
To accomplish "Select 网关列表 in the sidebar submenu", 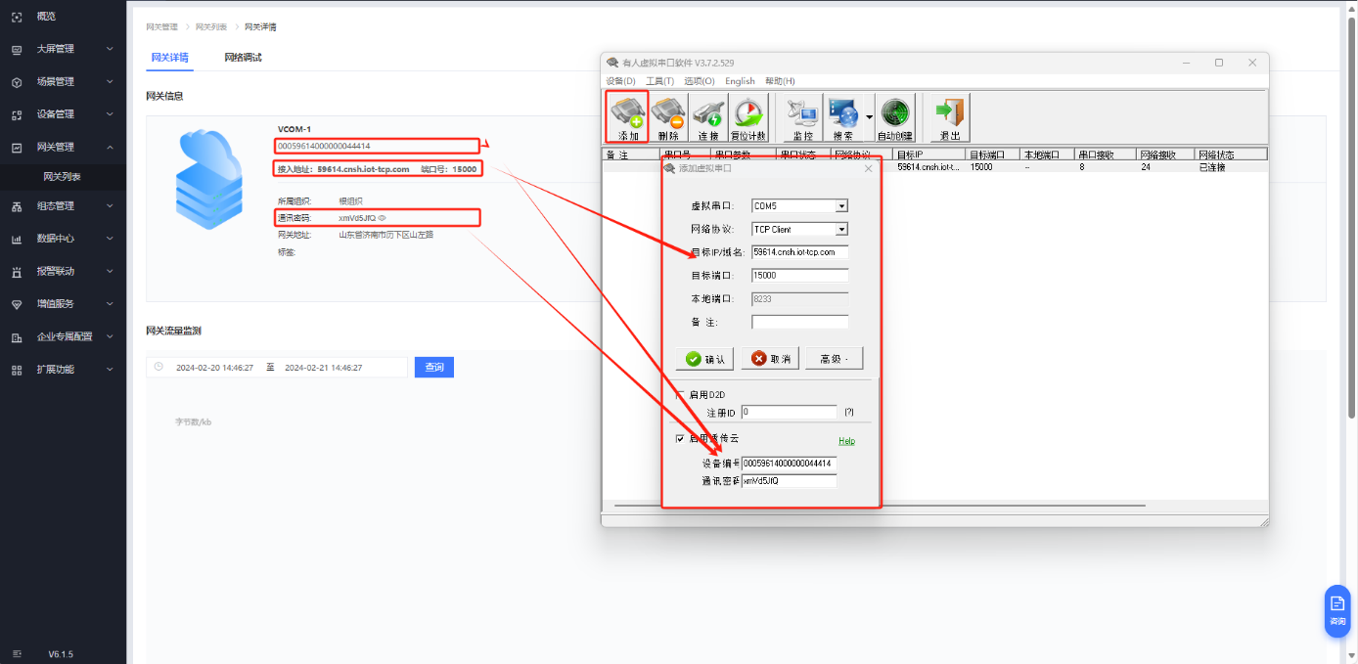I will pos(62,177).
